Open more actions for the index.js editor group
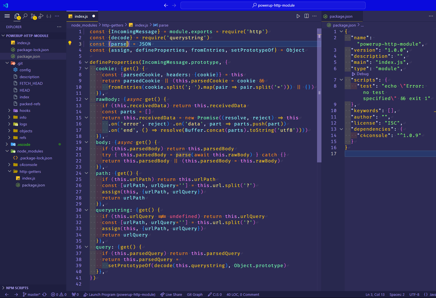 point(314,16)
